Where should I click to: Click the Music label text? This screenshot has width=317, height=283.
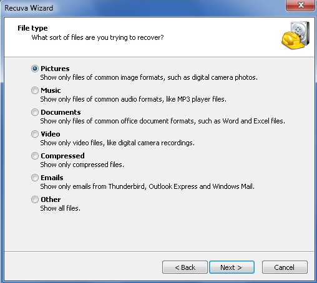[51, 90]
